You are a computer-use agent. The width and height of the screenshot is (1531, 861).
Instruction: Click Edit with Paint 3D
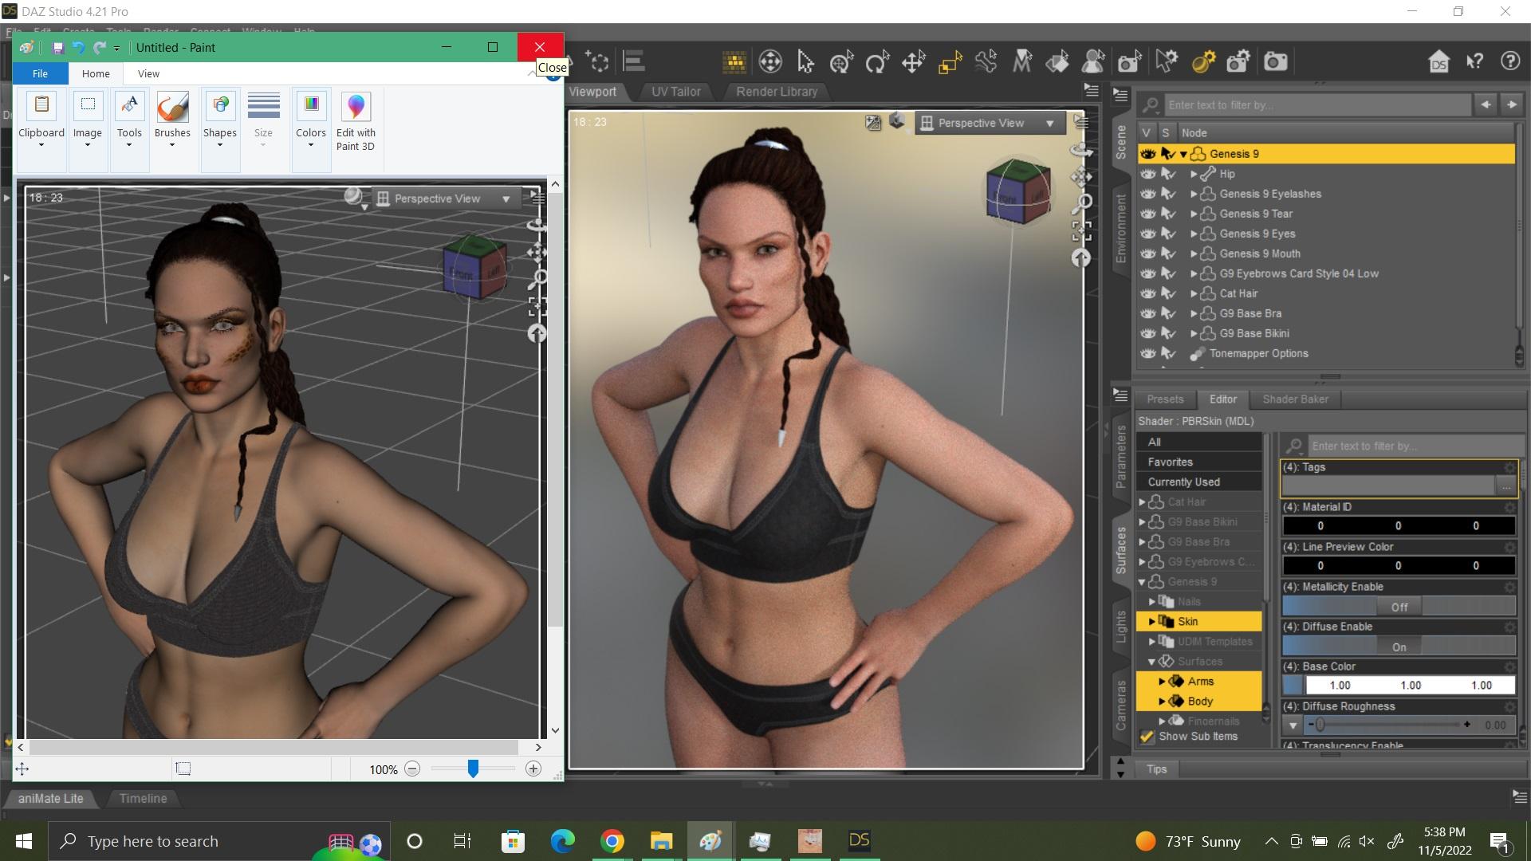[x=356, y=121]
